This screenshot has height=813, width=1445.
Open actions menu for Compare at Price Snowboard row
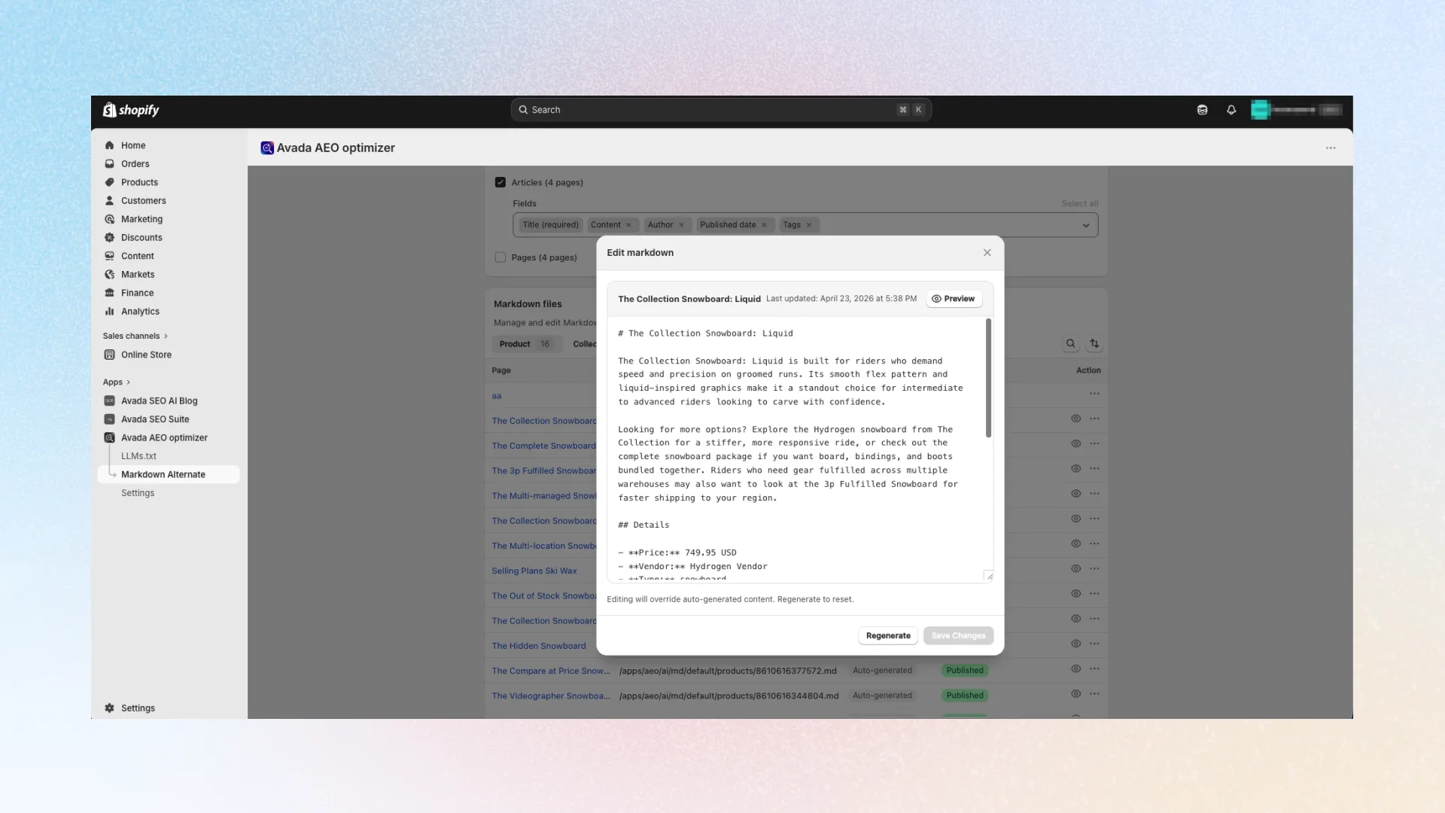point(1094,669)
